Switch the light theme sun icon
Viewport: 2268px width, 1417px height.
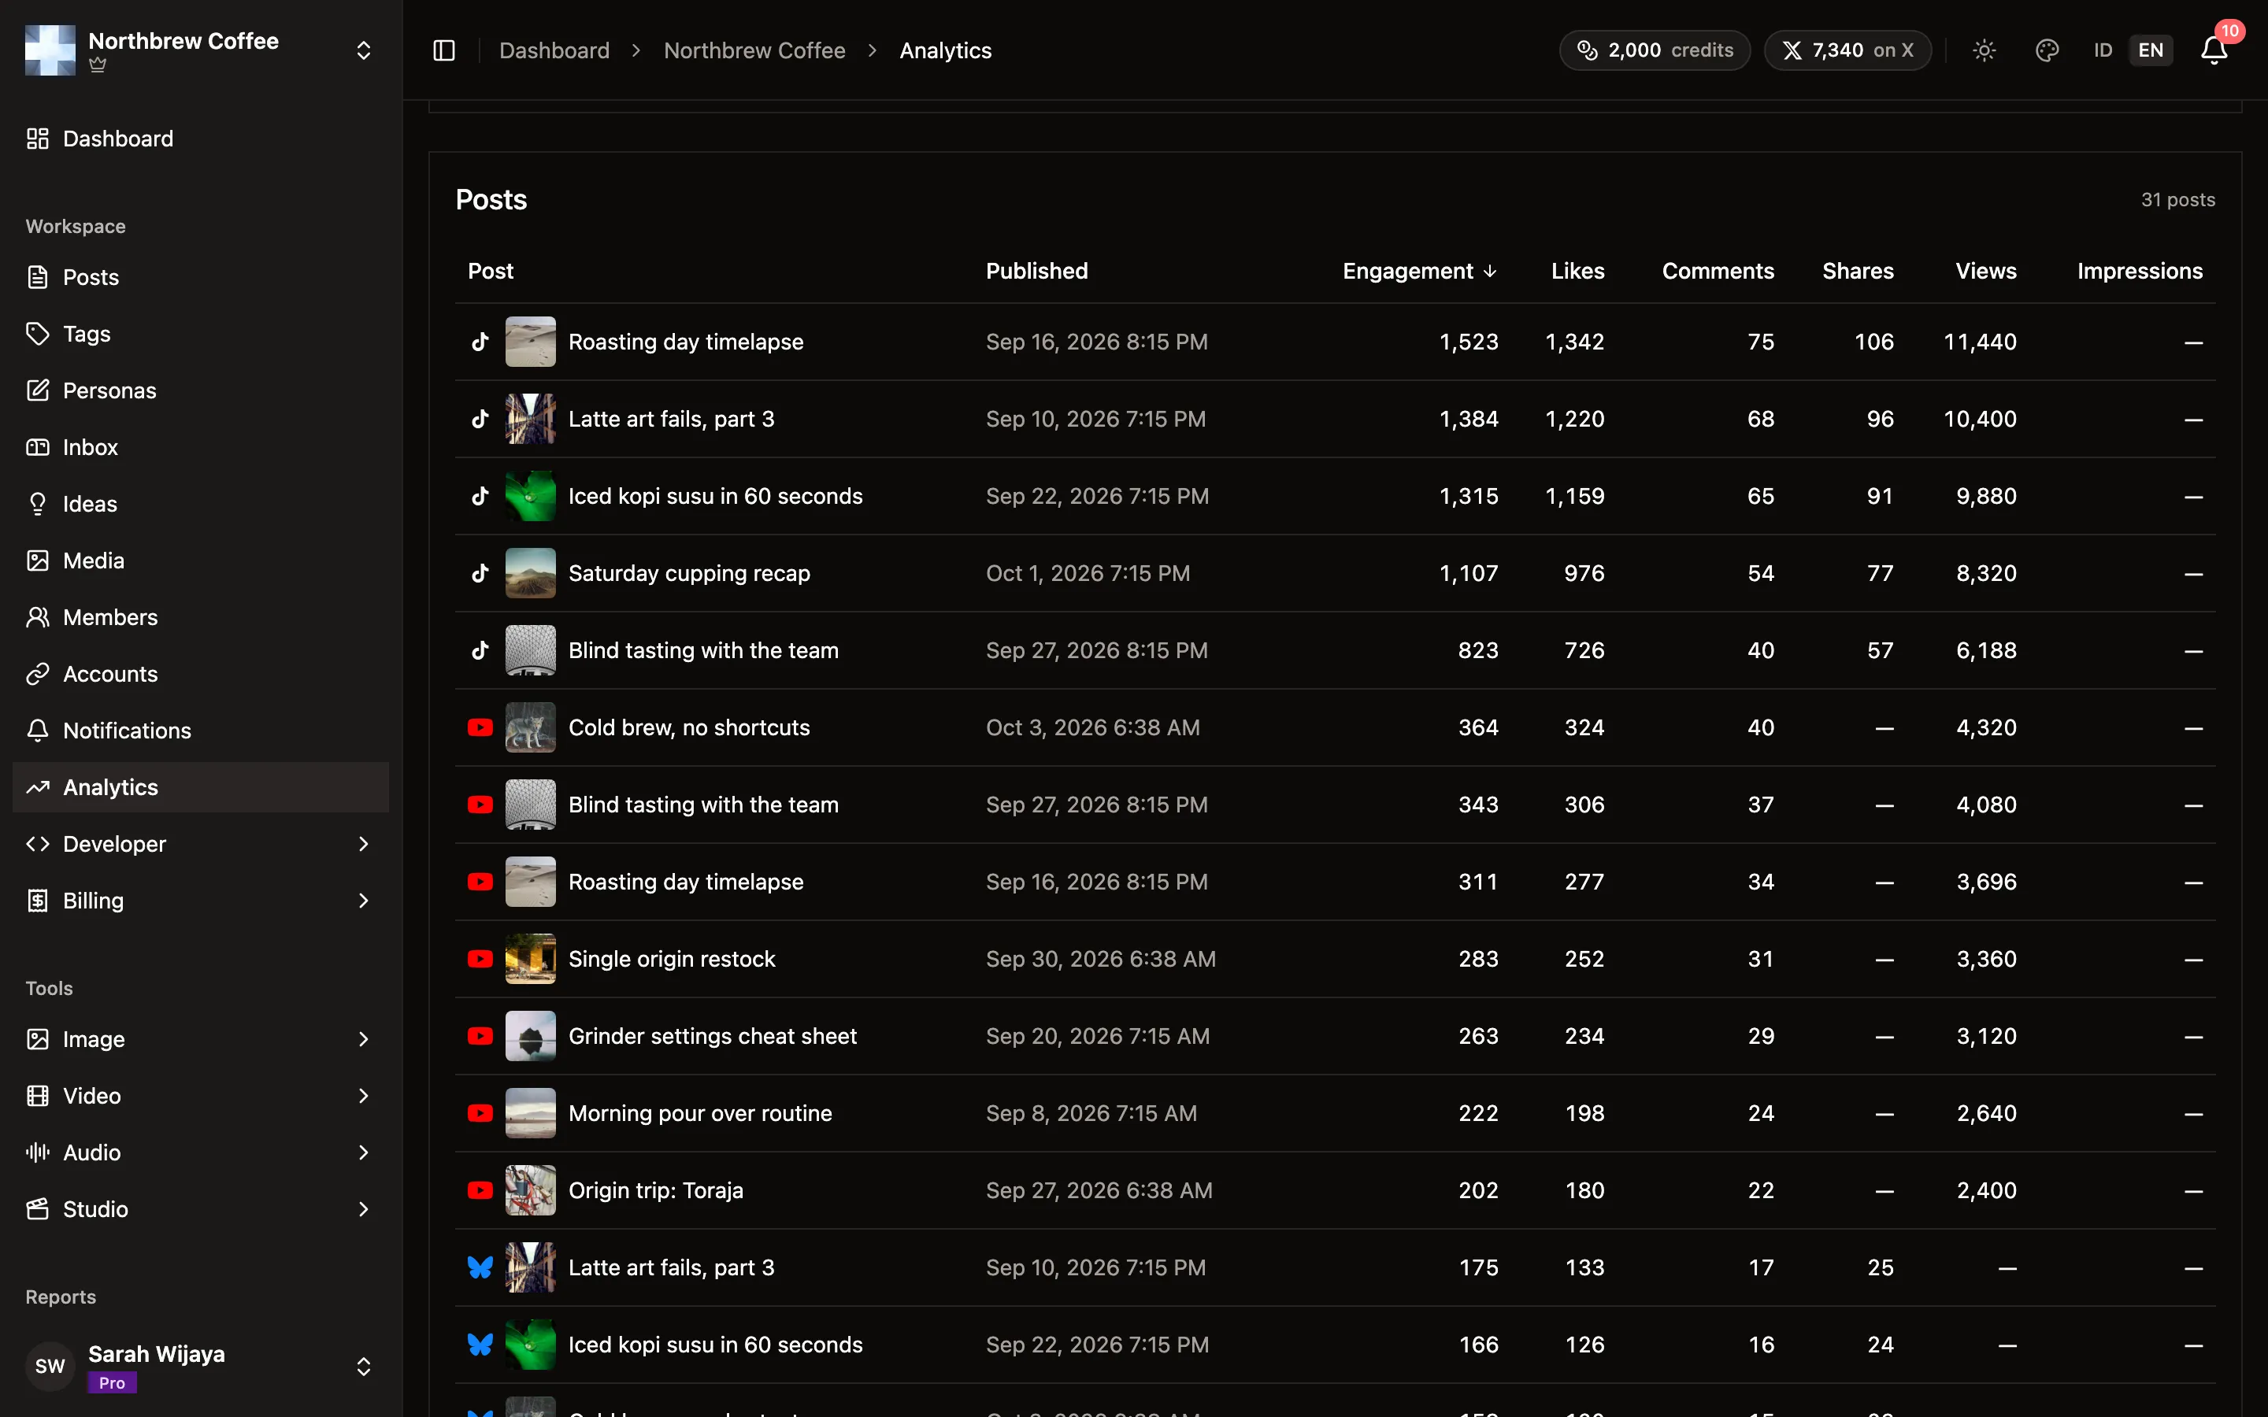click(x=1984, y=50)
